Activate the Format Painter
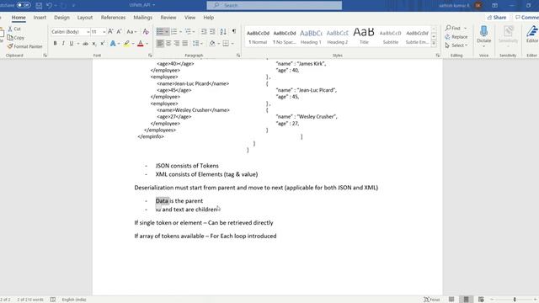Viewport: 539px width, 303px height. click(24, 46)
